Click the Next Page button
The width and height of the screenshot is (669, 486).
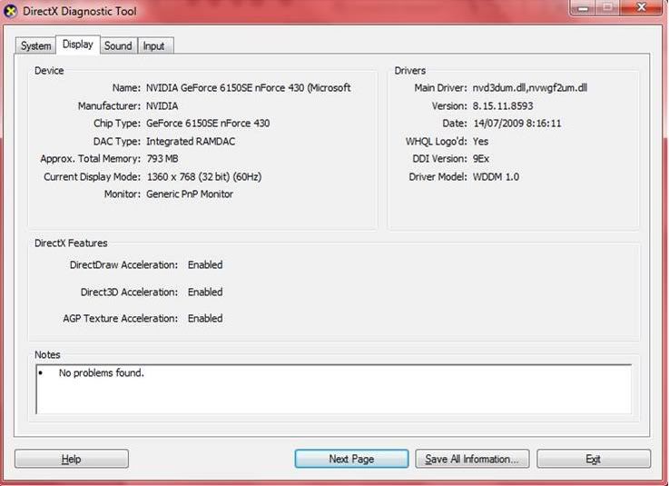(x=351, y=459)
